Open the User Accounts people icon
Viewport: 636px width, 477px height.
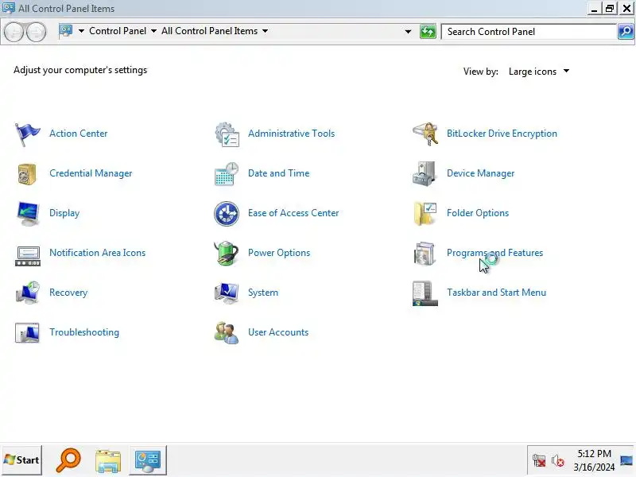tap(227, 332)
